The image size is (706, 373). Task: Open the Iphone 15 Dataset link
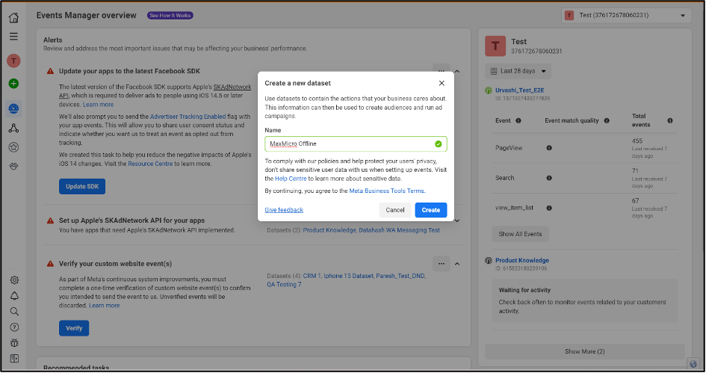pos(348,276)
